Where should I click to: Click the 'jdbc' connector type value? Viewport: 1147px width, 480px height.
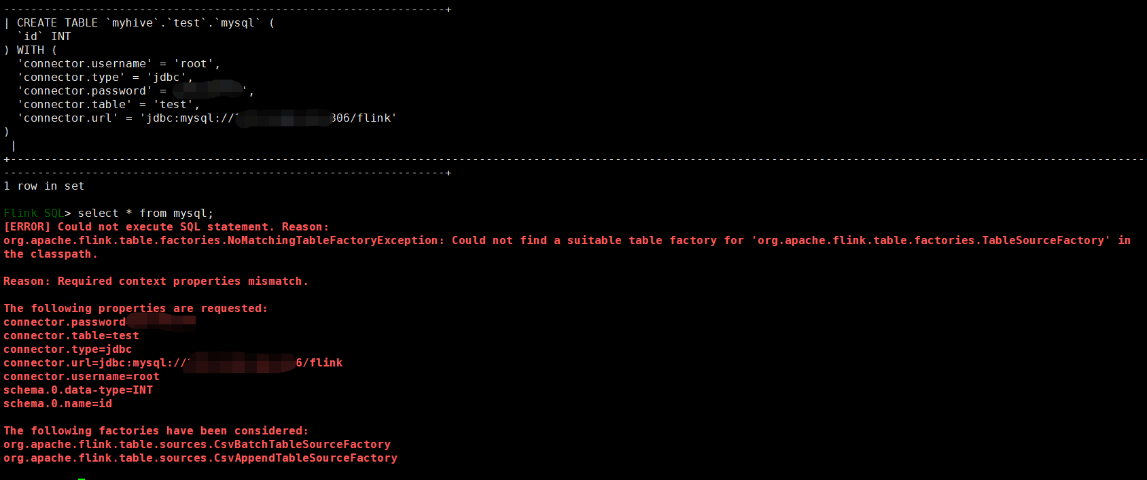click(166, 78)
